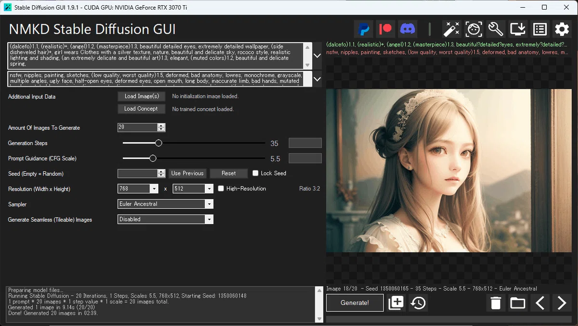Adjust the image amount stepper arrows
Viewport: 578px width, 326px height.
[161, 127]
